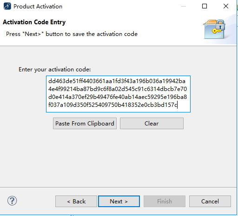Click the 'Enter your activation code:' label
This screenshot has height=216, width=238.
(54, 70)
